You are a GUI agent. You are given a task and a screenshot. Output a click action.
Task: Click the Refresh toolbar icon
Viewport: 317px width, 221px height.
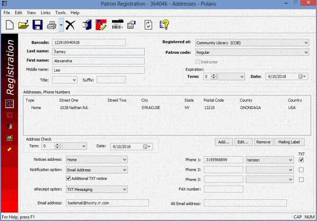point(149,24)
